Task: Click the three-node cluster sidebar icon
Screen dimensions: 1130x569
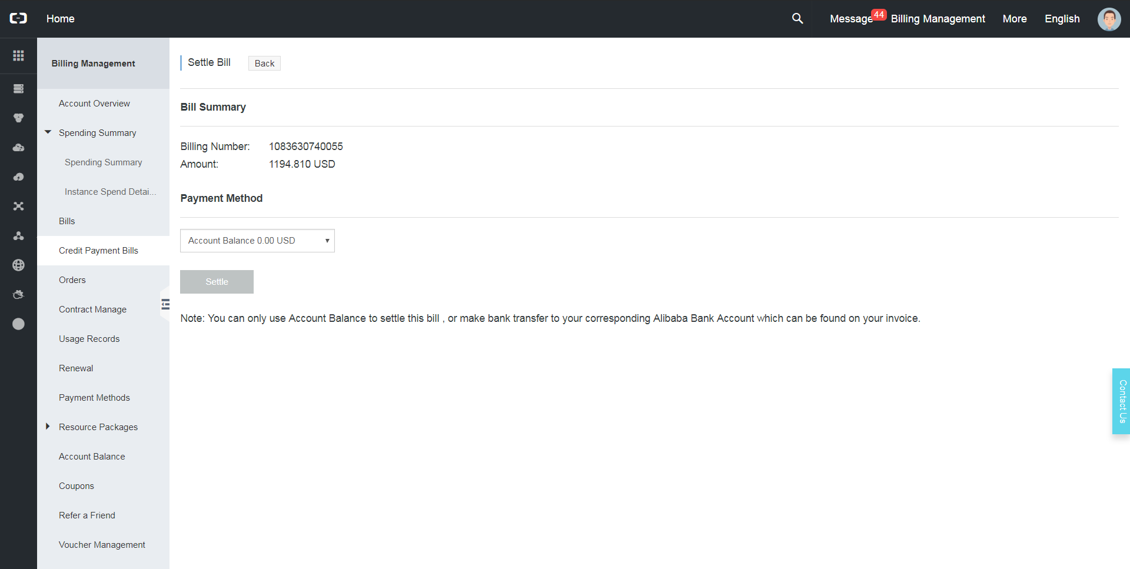Action: (x=18, y=236)
